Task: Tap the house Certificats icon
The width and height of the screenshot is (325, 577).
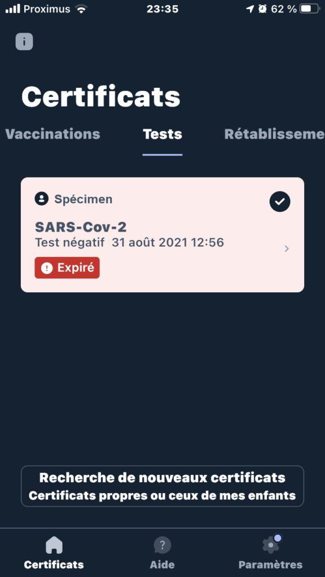Action: (x=54, y=545)
